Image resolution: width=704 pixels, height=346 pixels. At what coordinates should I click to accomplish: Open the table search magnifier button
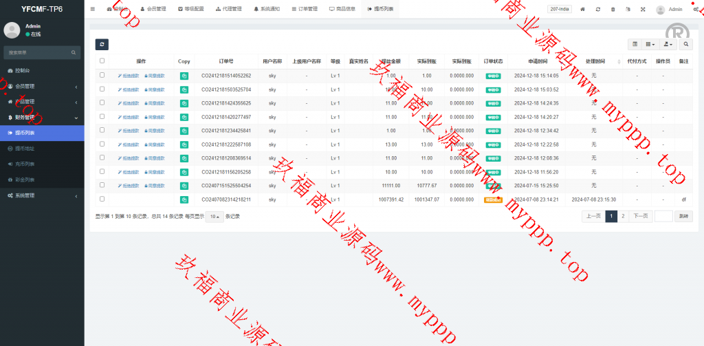[x=685, y=44]
